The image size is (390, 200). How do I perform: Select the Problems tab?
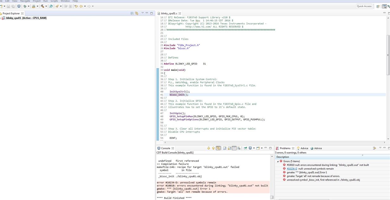coord(285,148)
